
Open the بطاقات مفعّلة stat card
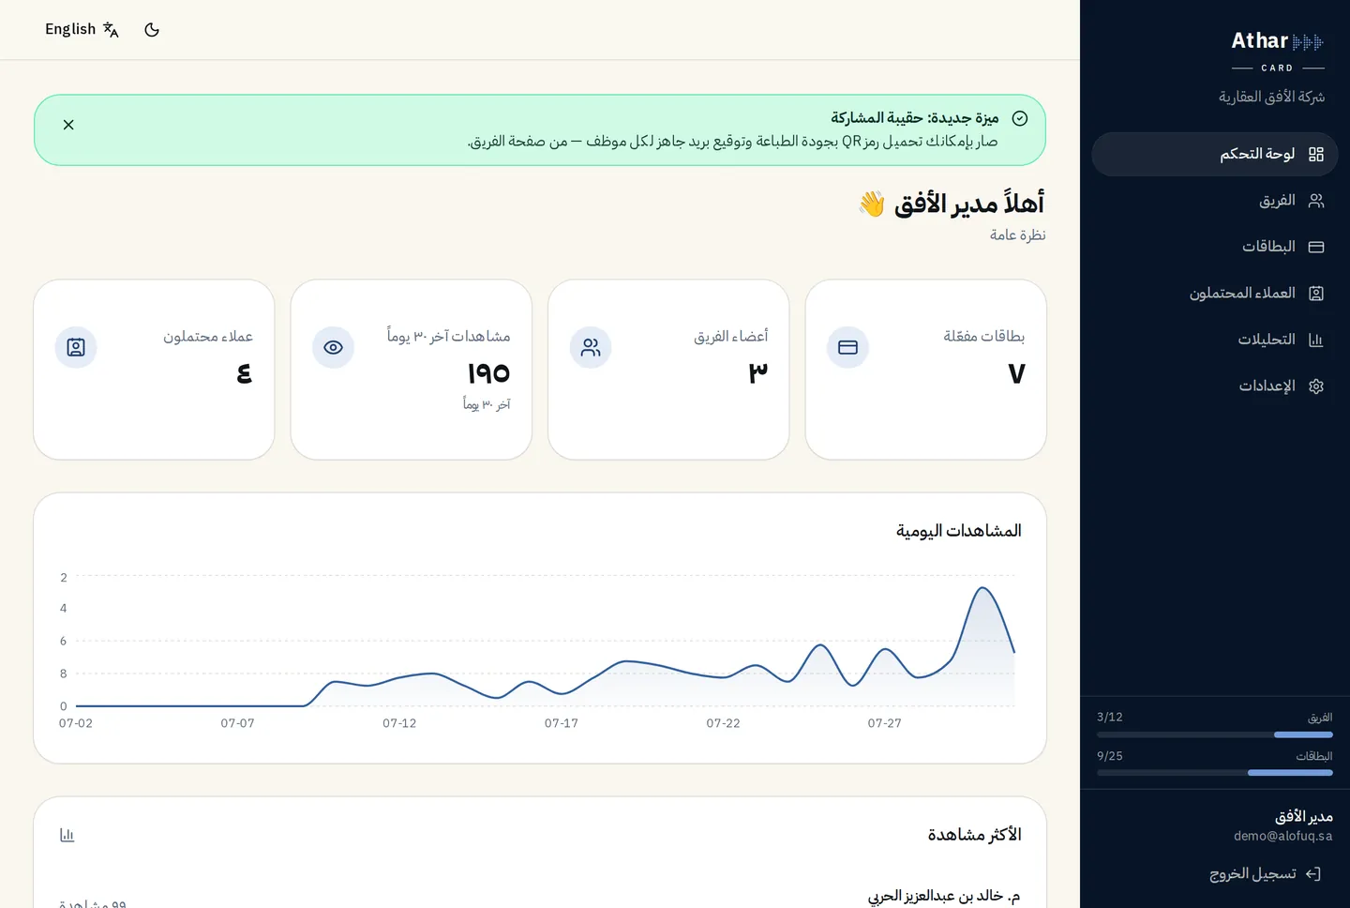[926, 370]
